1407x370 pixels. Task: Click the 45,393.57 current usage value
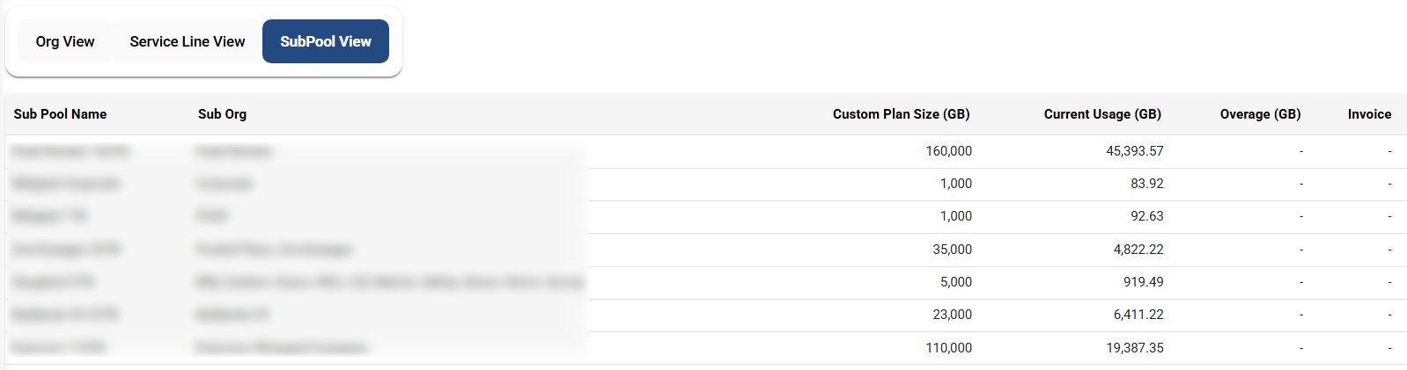click(x=1134, y=151)
